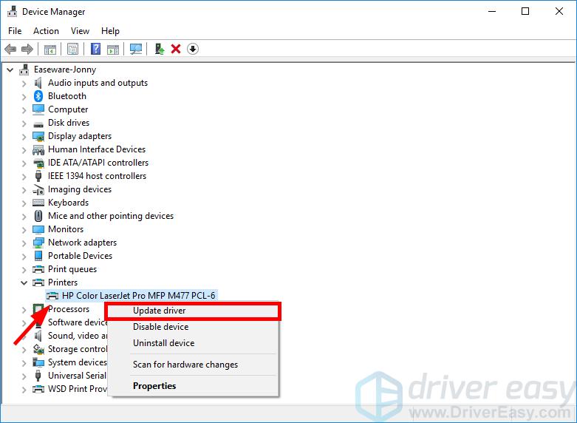Click the Monitors category icon

click(38, 229)
